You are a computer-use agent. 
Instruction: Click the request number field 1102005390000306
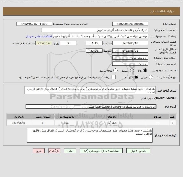(130, 24)
